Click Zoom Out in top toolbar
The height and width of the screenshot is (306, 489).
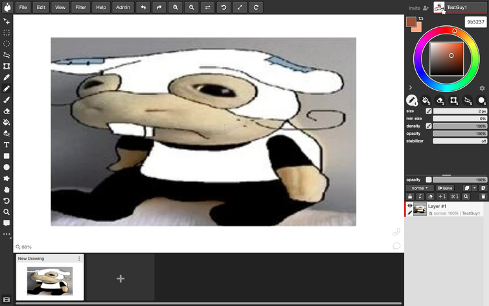pos(192,7)
